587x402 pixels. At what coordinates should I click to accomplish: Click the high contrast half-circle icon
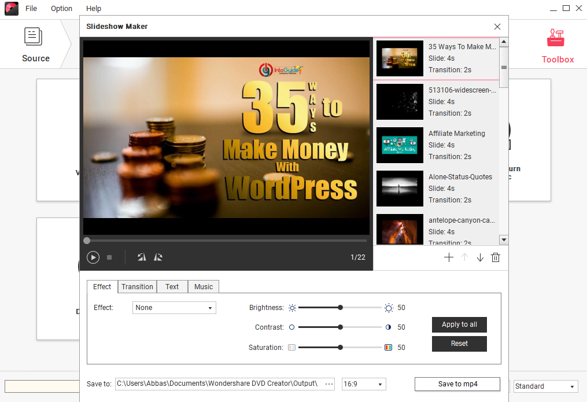388,327
